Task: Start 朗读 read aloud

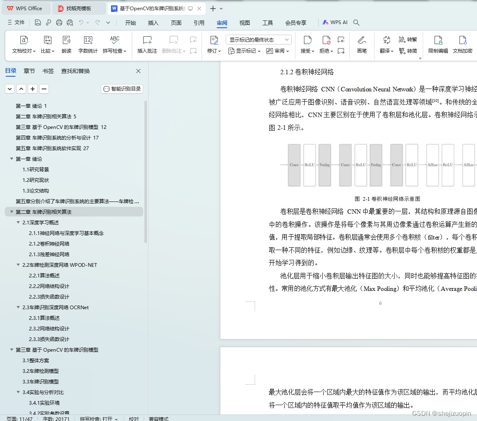Action: (x=67, y=44)
